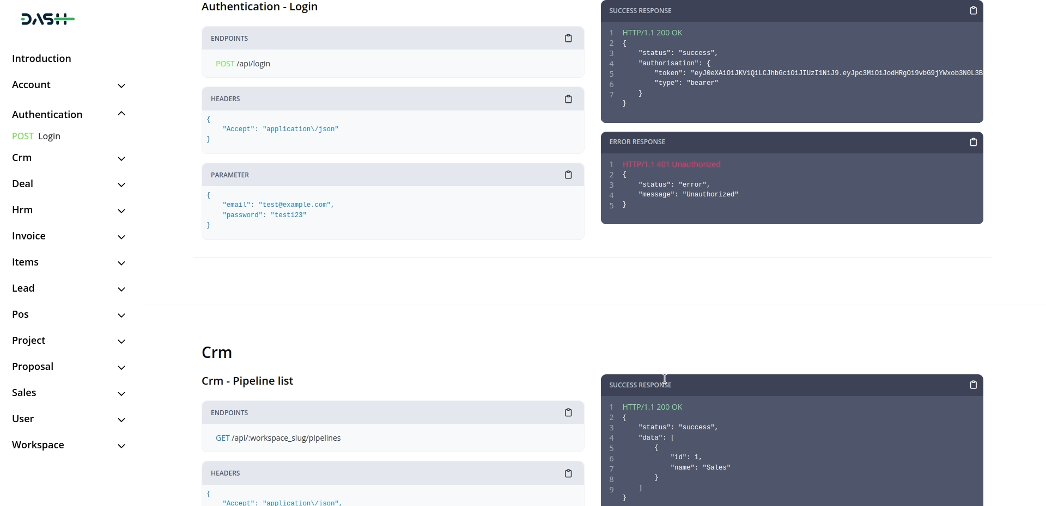Copy the Pipeline list success response
The height and width of the screenshot is (506, 1046).
point(973,385)
